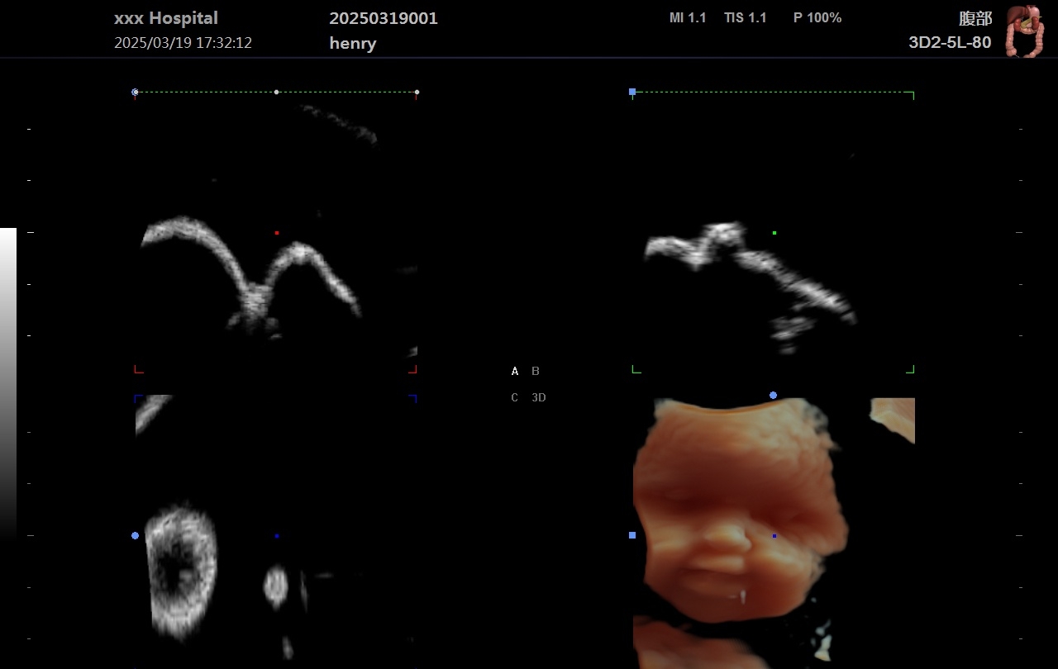Click the blue square handle left of 3D render

tap(632, 535)
